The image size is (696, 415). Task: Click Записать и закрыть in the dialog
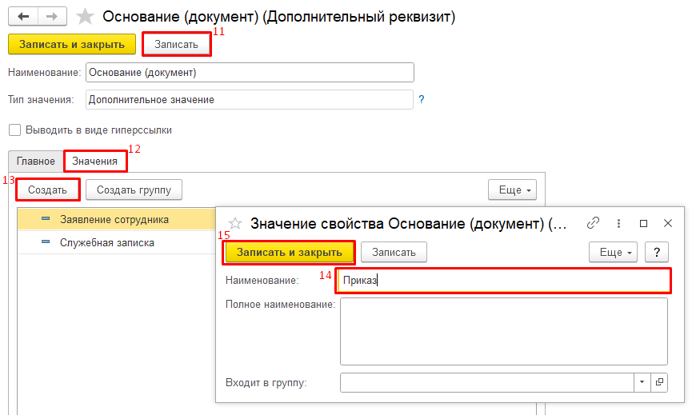[x=290, y=252]
